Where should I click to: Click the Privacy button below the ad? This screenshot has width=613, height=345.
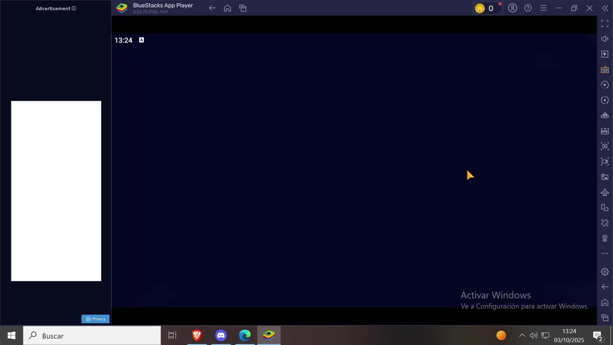(x=95, y=319)
